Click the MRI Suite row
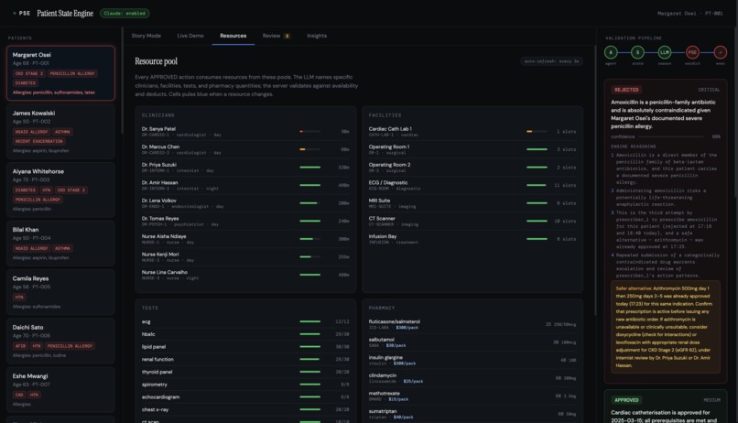The width and height of the screenshot is (738, 423). point(472,202)
